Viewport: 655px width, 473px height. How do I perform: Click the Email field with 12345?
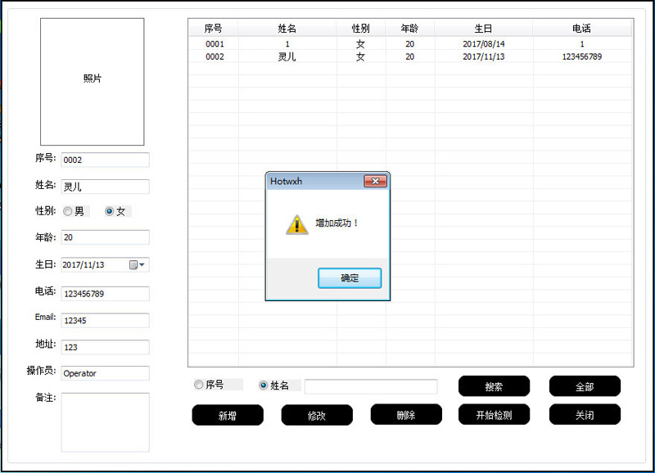(x=106, y=320)
